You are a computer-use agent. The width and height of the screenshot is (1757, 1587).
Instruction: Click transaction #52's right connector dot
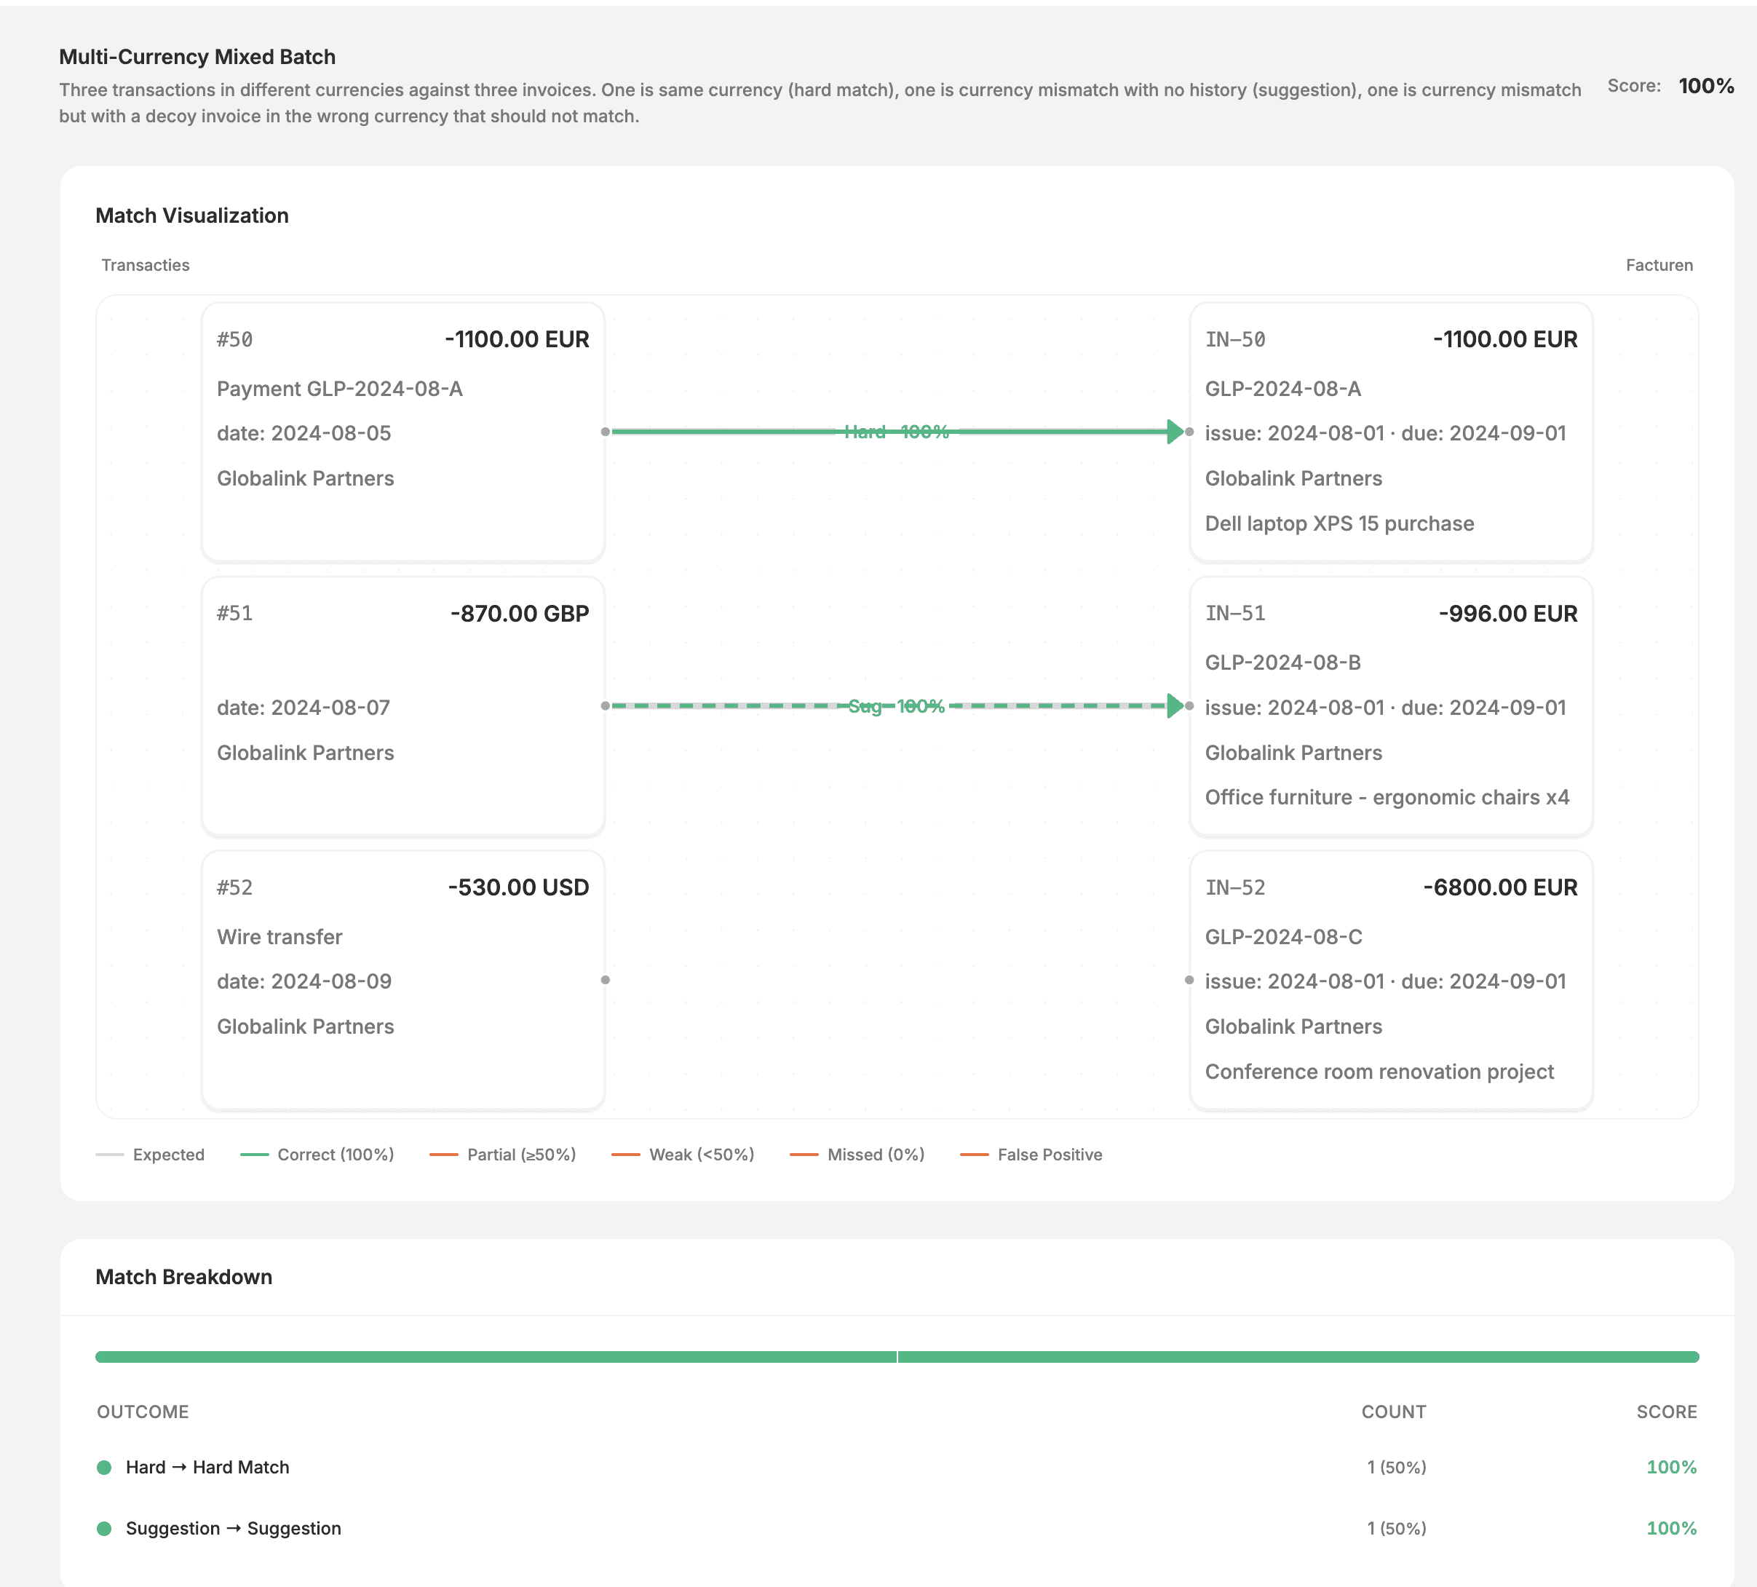click(x=606, y=980)
